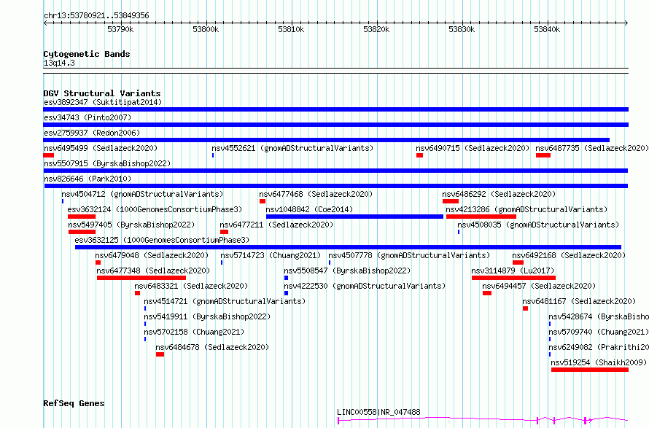Click the 13q14.3 cytogenetic band label
649x428 pixels.
coord(59,63)
